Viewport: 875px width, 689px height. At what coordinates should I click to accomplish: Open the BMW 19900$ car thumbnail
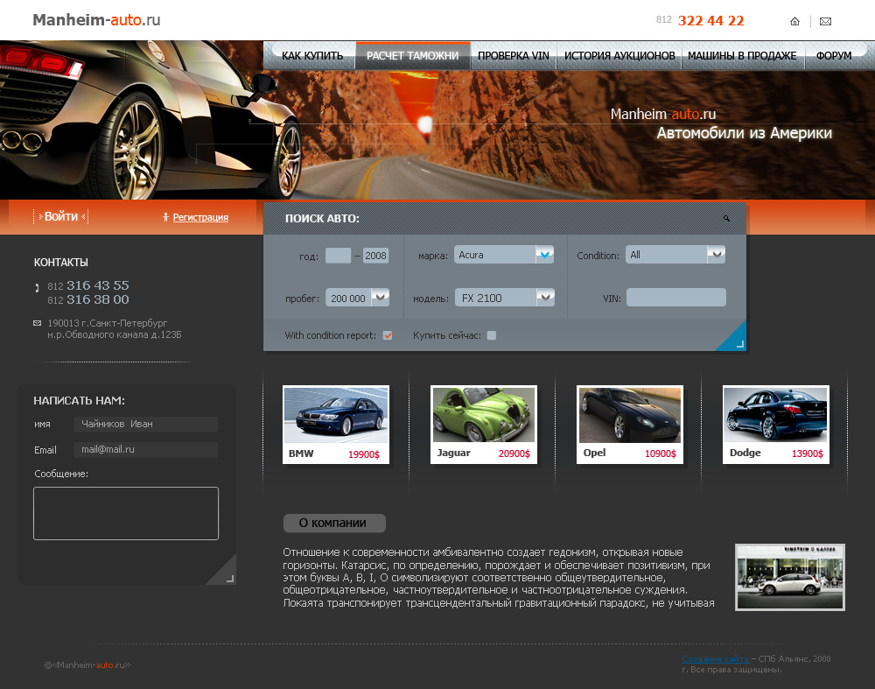[x=336, y=425]
